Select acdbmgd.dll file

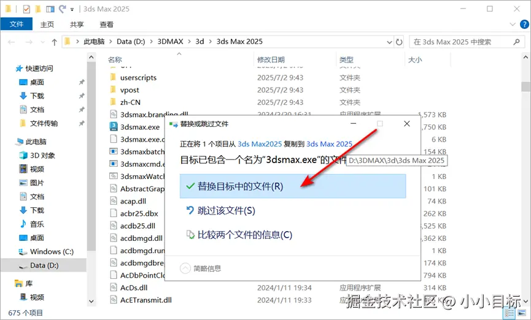(x=141, y=238)
